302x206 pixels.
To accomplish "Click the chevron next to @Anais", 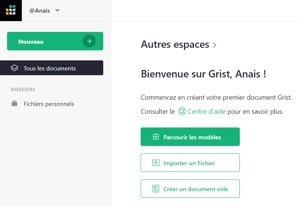I will click(x=57, y=10).
